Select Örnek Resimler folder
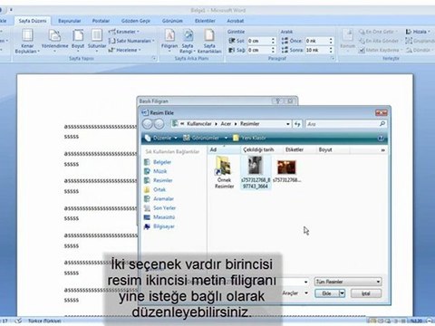435x326 pixels. 224,173
